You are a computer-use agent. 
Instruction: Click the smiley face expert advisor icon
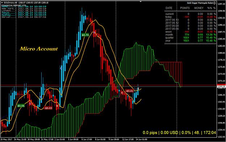pos(214,3)
